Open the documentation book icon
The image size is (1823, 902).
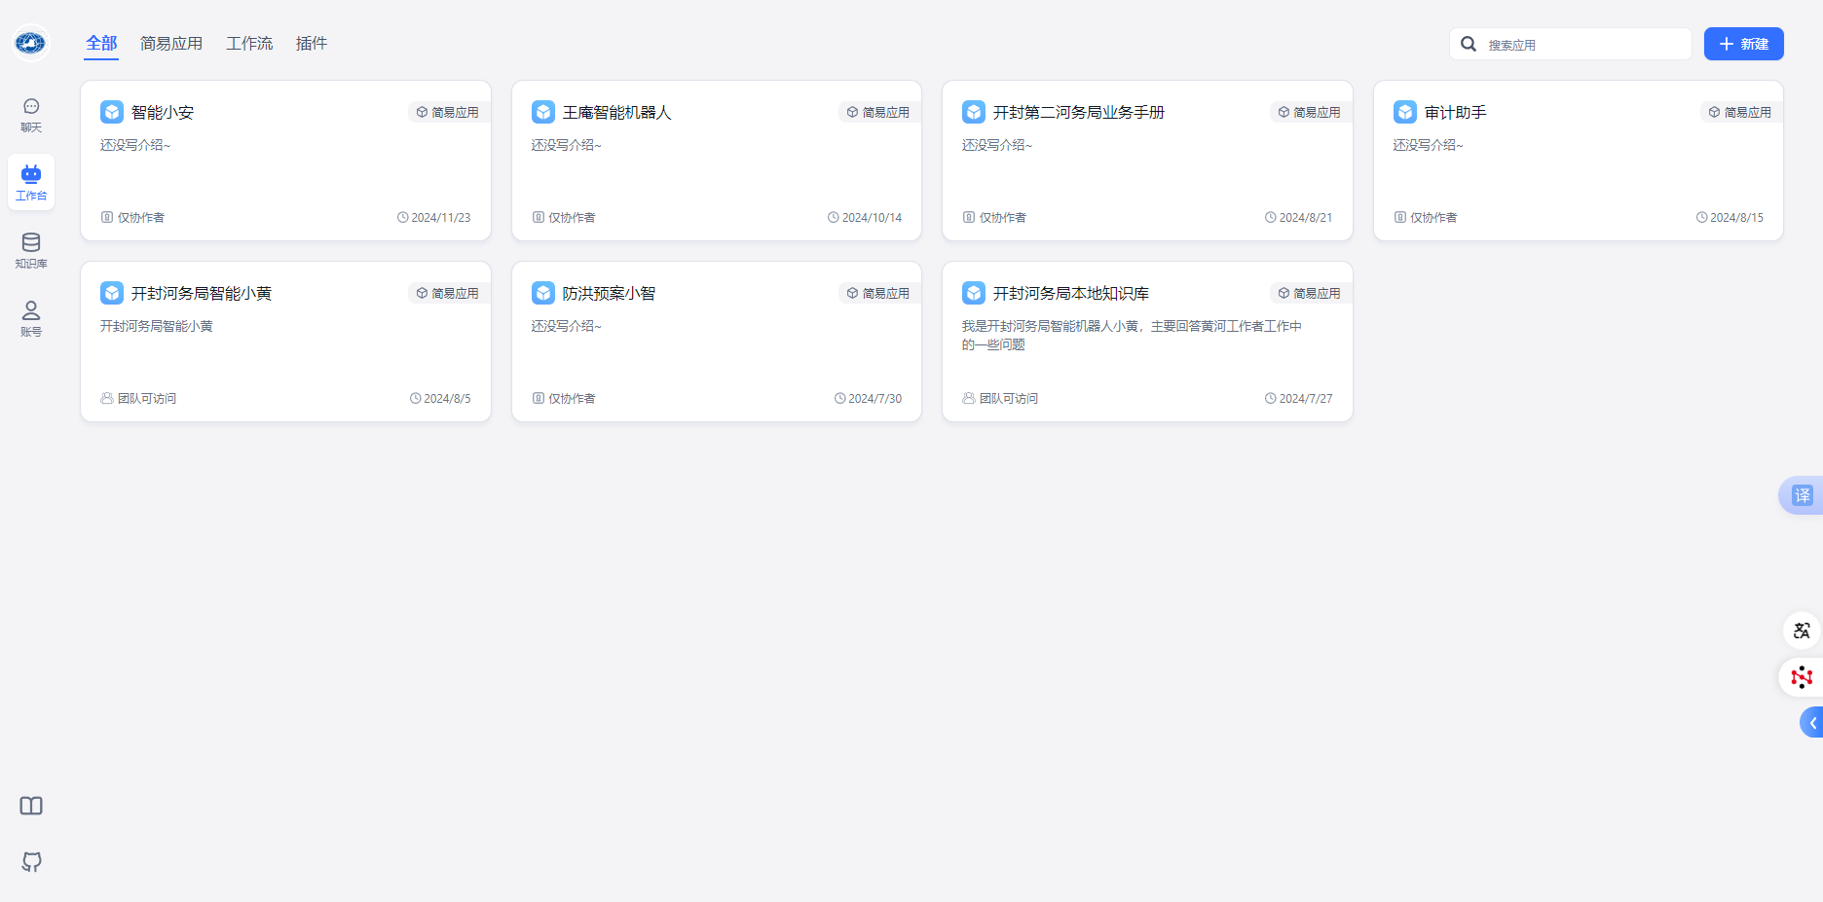coord(31,806)
